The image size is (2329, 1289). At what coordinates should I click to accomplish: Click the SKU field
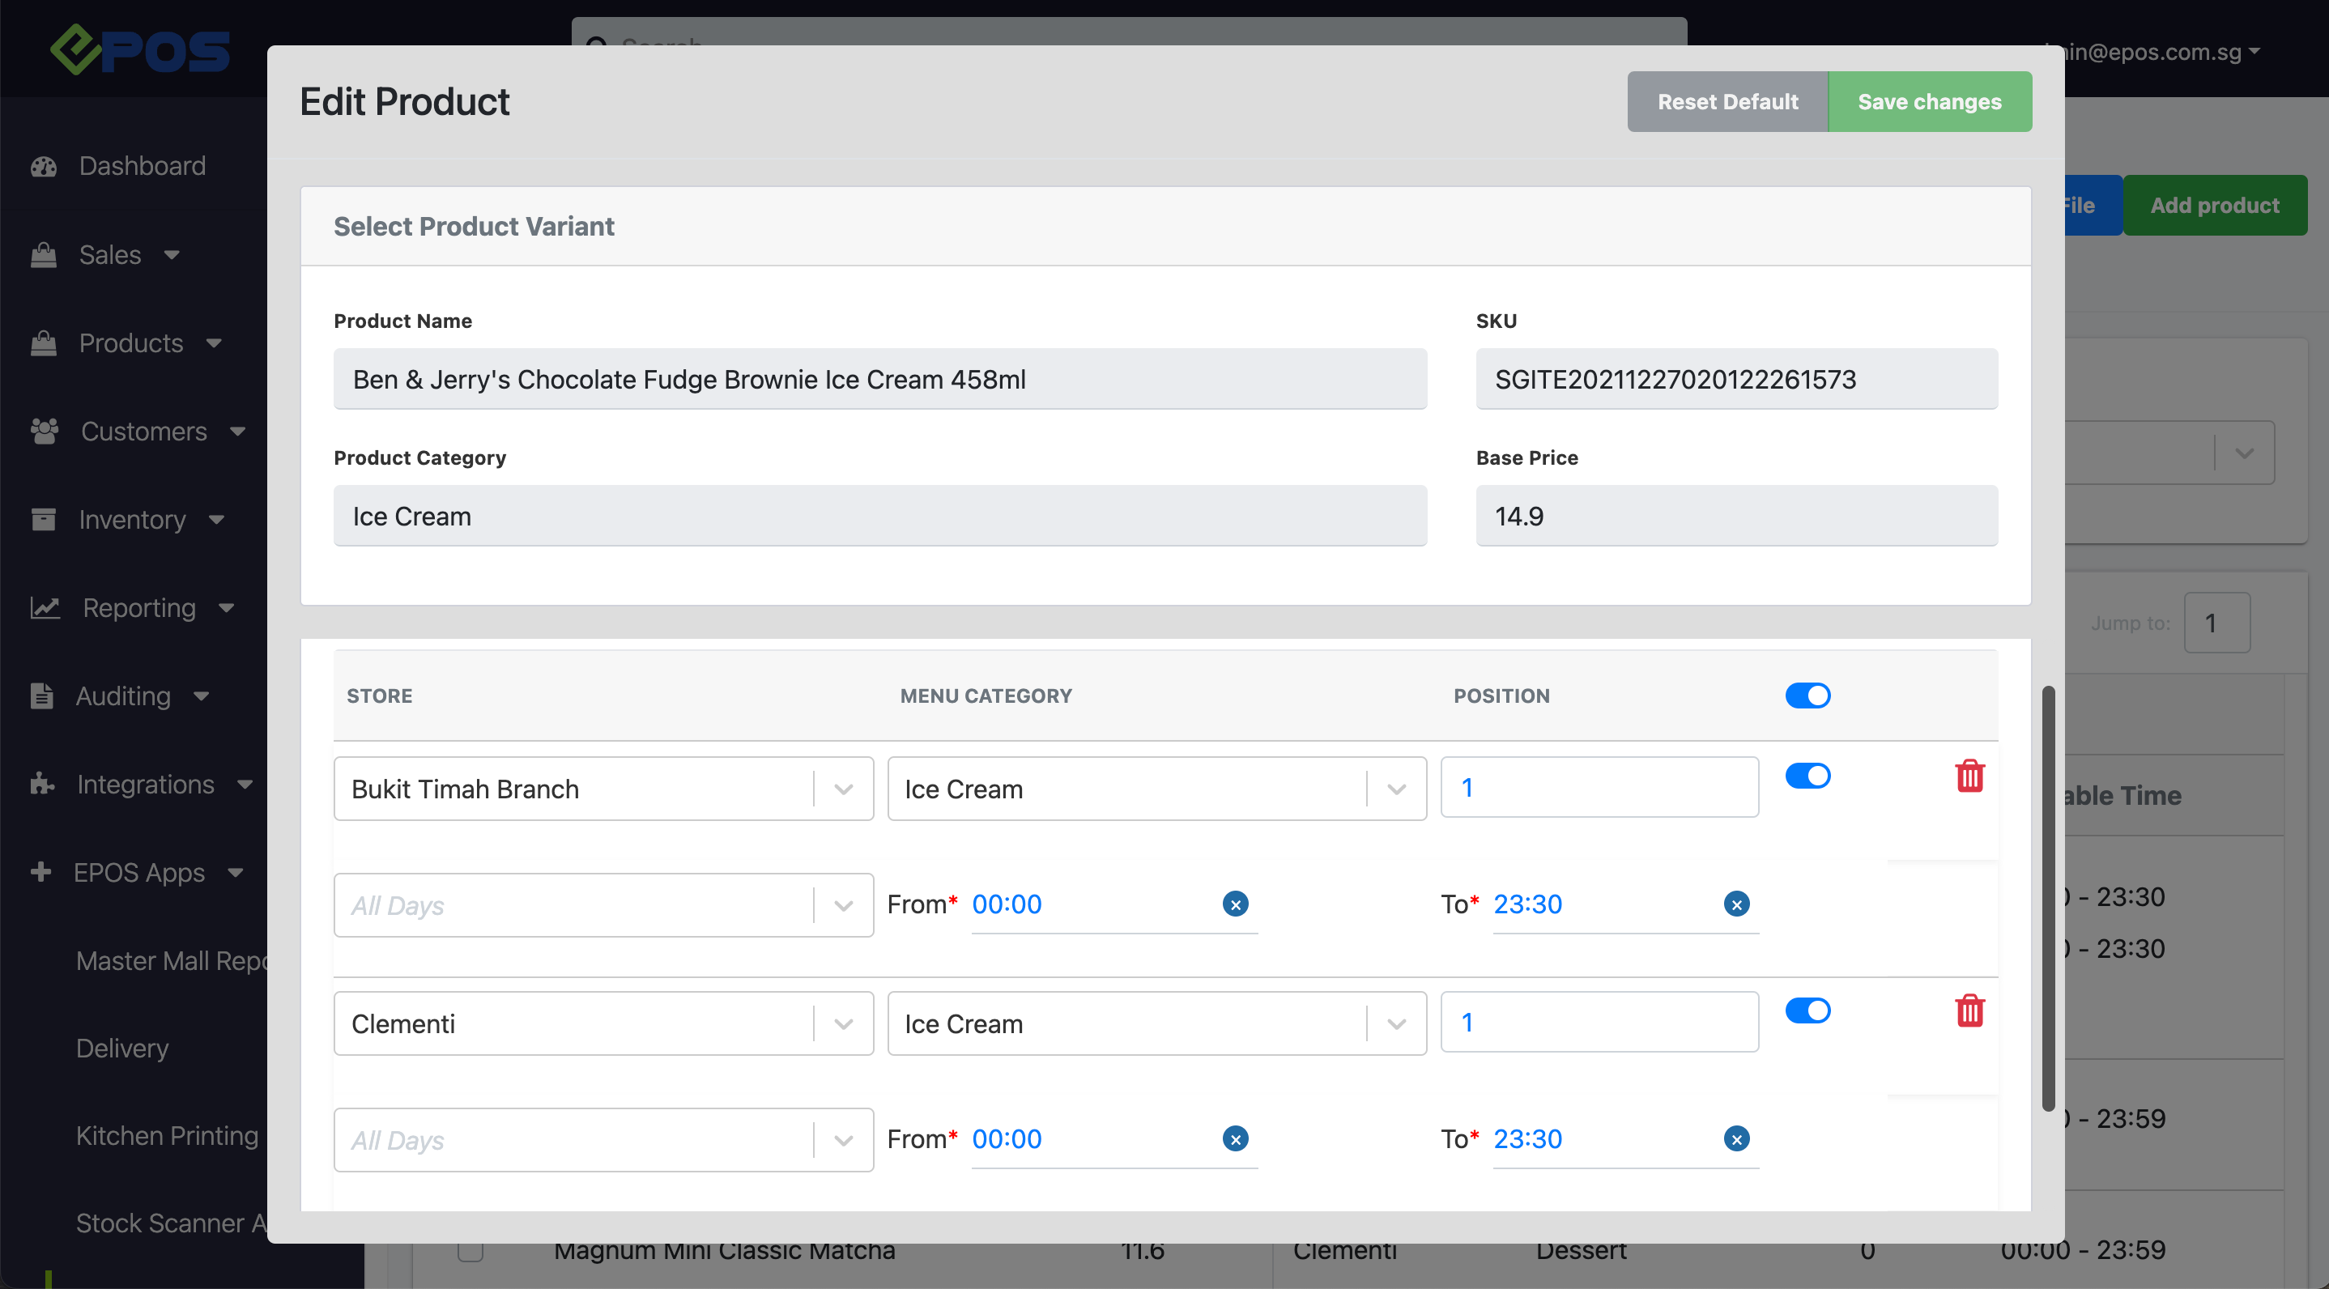click(x=1737, y=379)
